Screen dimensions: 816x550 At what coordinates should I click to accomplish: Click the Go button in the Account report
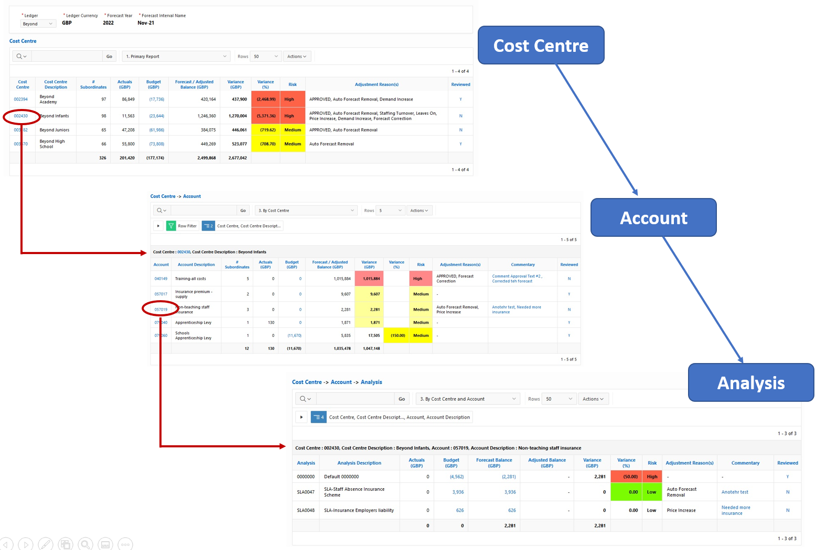[x=243, y=211]
